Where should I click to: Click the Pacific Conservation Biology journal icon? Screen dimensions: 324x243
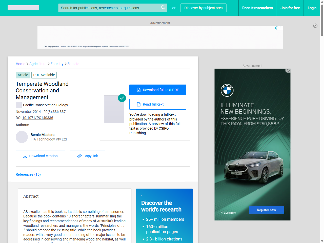coord(19,105)
